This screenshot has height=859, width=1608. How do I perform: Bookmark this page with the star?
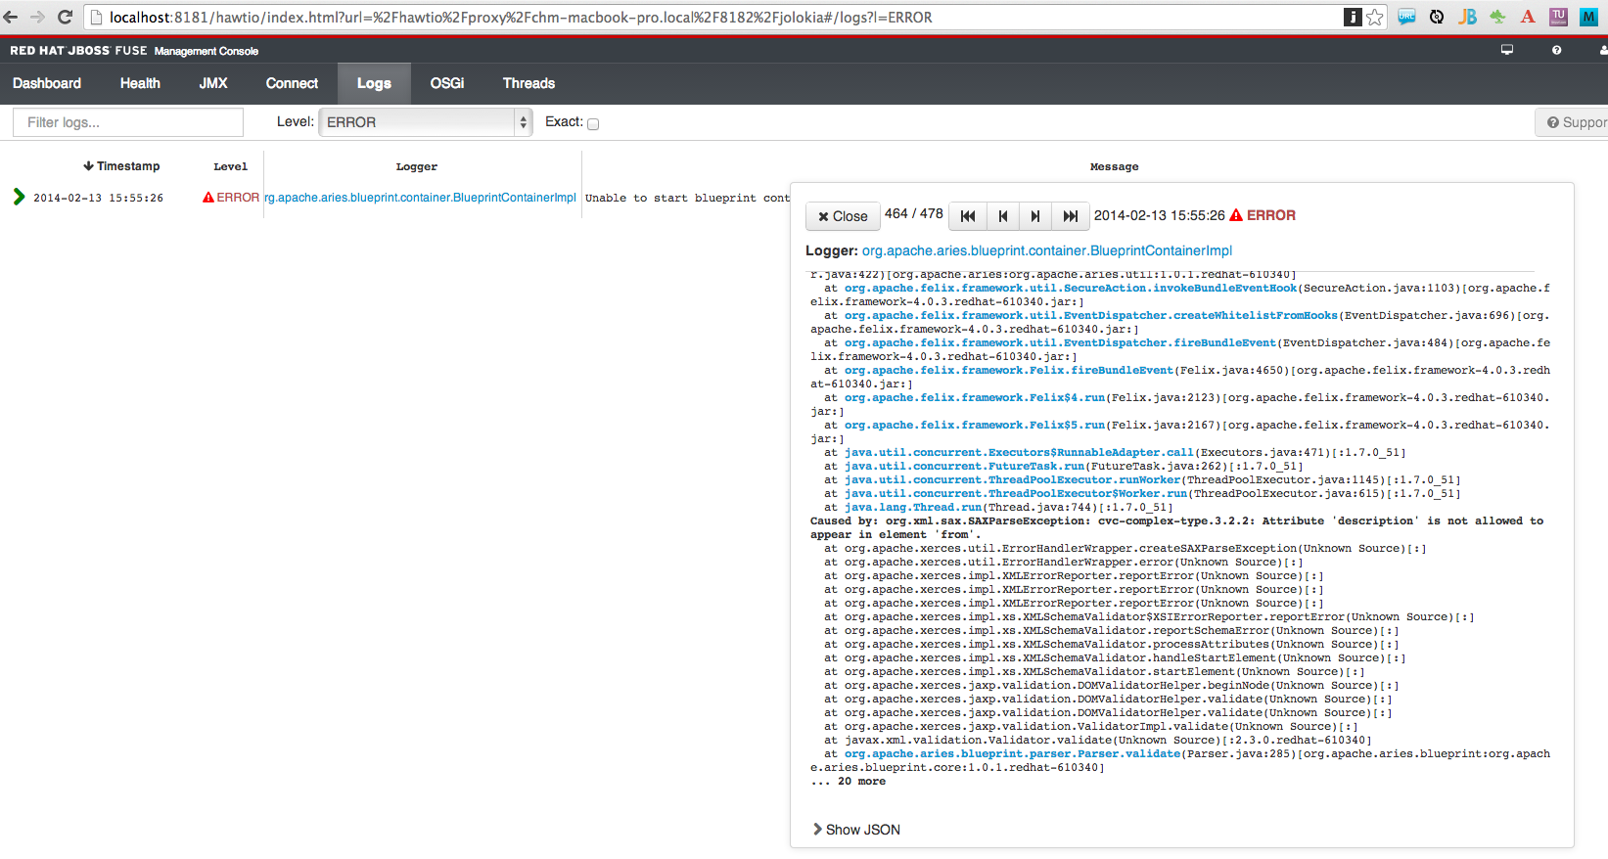pos(1375,17)
